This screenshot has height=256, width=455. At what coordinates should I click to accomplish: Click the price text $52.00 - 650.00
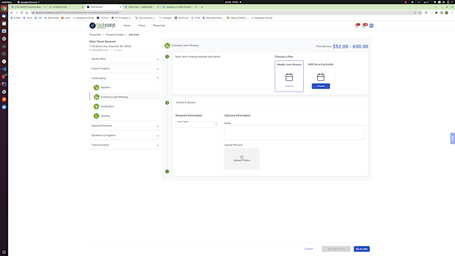click(350, 47)
